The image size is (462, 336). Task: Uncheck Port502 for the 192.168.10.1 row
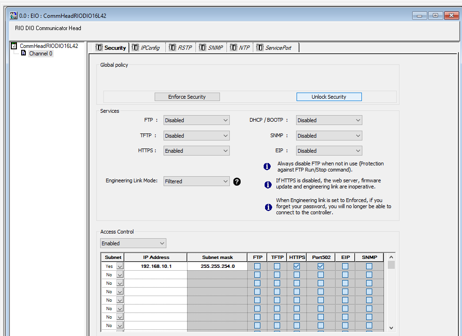321,266
